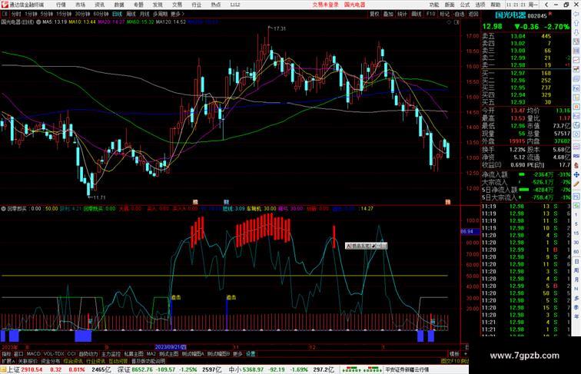Switch chart to 30分钟 period
581x374 pixels.
click(82, 14)
